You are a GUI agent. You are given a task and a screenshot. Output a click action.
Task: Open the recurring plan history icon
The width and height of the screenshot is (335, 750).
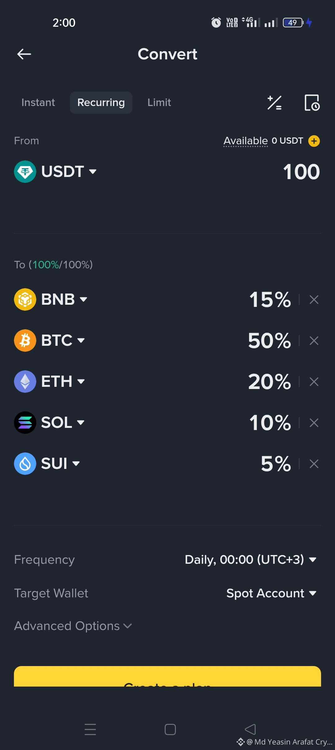click(x=312, y=103)
